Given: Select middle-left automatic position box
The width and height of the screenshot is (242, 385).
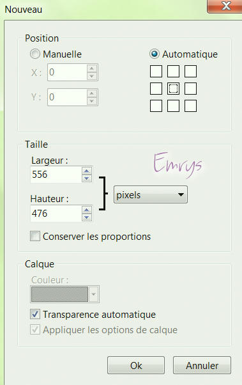Looking at the screenshot, I should click(x=156, y=88).
